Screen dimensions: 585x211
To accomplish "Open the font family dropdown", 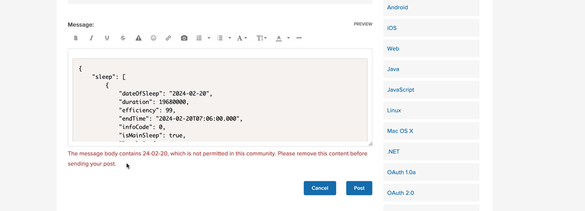I will 242,38.
